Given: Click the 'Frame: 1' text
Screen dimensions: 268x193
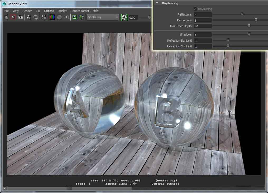Looking at the screenshot, I should pos(83,184).
